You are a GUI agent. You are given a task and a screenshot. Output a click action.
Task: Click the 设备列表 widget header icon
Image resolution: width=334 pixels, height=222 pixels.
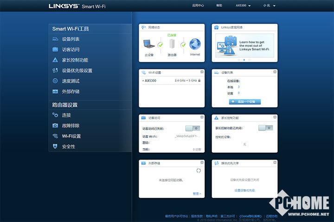click(x=217, y=73)
